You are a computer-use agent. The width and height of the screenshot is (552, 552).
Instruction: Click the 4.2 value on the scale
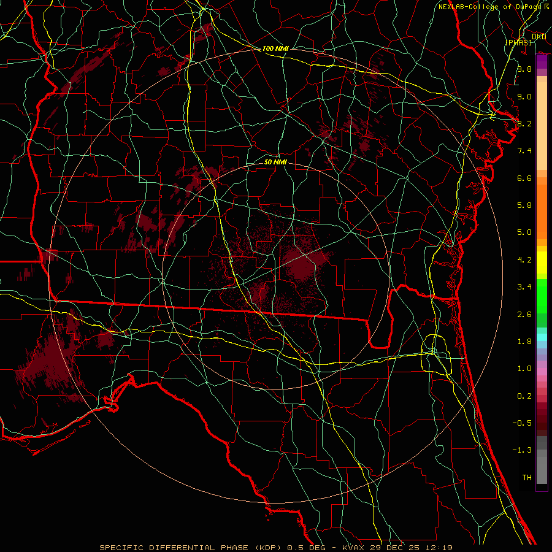524,260
